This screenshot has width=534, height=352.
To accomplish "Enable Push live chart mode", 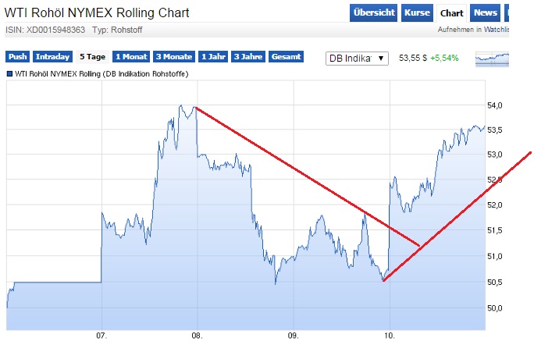I will [17, 57].
